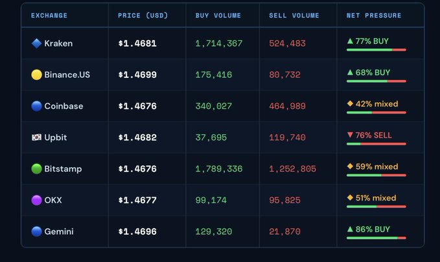Click the price $1.4699
The height and width of the screenshot is (262, 440).
[x=137, y=75]
